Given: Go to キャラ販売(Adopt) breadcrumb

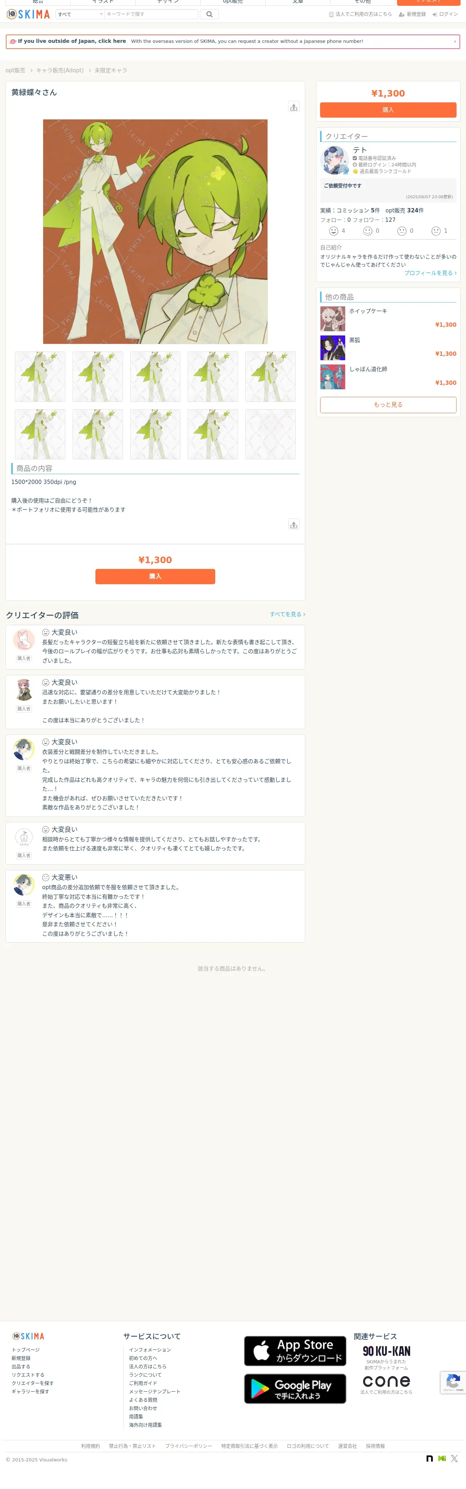Looking at the screenshot, I should pyautogui.click(x=60, y=70).
